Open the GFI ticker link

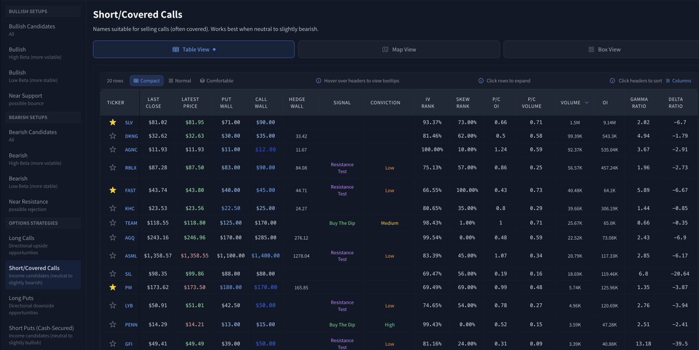[x=129, y=343]
